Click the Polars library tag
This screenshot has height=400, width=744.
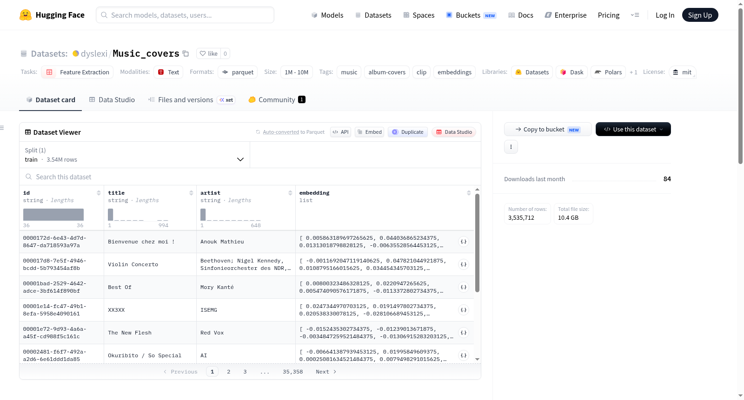(x=608, y=72)
